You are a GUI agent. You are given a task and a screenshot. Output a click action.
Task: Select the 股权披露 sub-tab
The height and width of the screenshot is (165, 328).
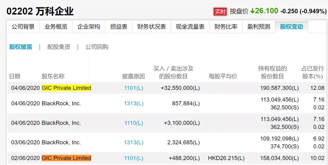pos(21,47)
